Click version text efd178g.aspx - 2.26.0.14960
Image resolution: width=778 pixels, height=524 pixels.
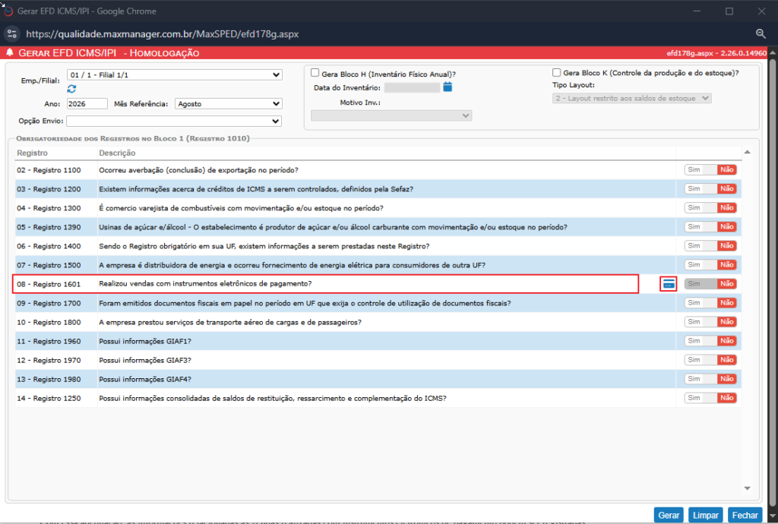716,53
